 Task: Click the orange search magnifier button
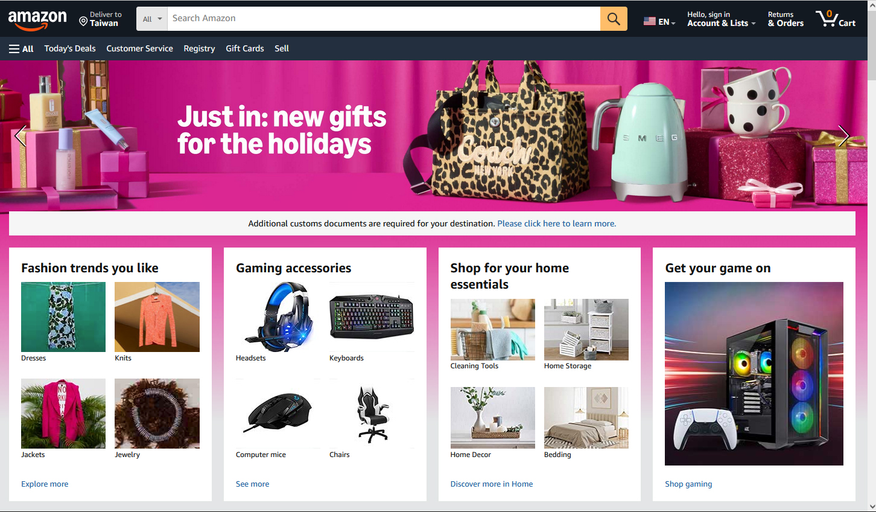click(x=614, y=19)
